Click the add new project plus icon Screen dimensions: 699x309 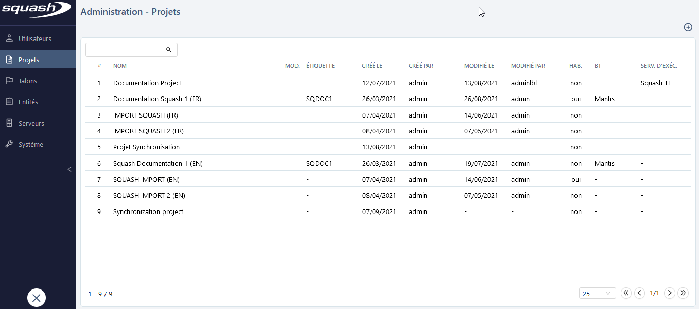tap(688, 27)
